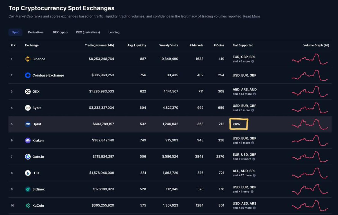Click the Bitfinex leaf logo icon
The width and height of the screenshot is (338, 215).
(x=28, y=189)
